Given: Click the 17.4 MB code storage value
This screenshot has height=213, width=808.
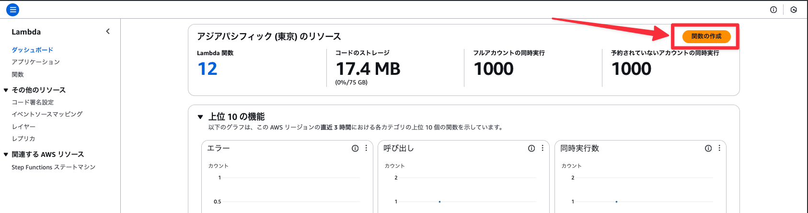Looking at the screenshot, I should [368, 69].
